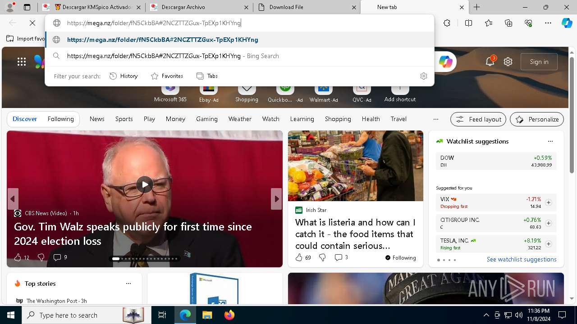
Task: Switch to the Download File tab
Action: click(x=307, y=7)
